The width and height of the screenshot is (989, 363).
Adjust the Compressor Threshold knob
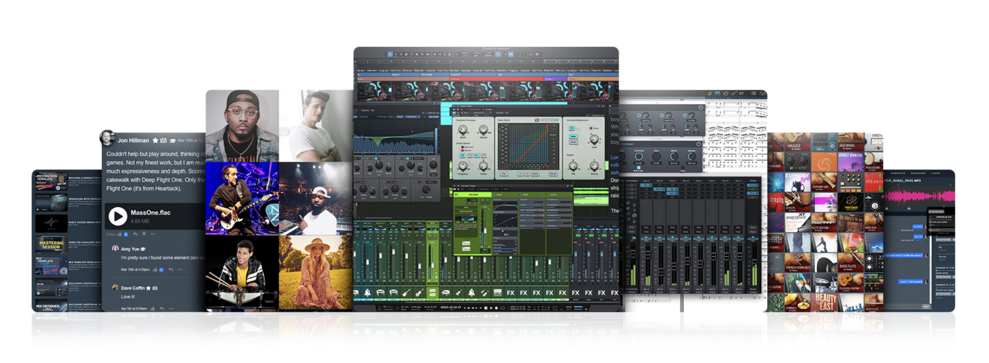pyautogui.click(x=639, y=156)
